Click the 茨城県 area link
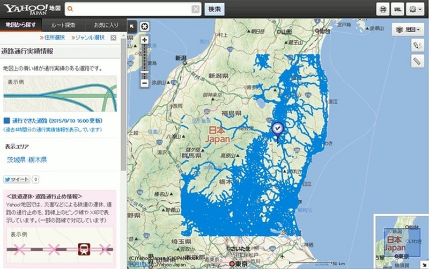The width and height of the screenshot is (429, 269). click(x=16, y=159)
